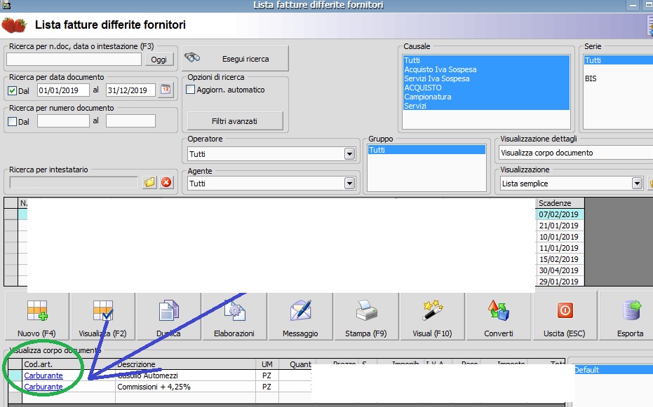
Task: Select the 15/02/2019 scadenza row
Action: 560,259
